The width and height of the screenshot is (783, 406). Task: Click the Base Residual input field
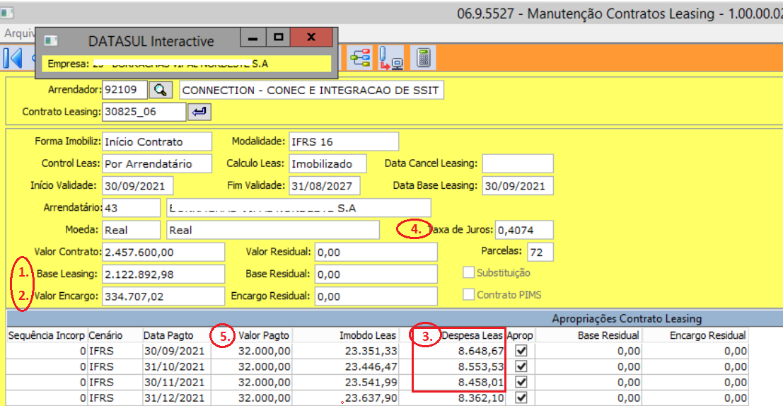click(376, 274)
